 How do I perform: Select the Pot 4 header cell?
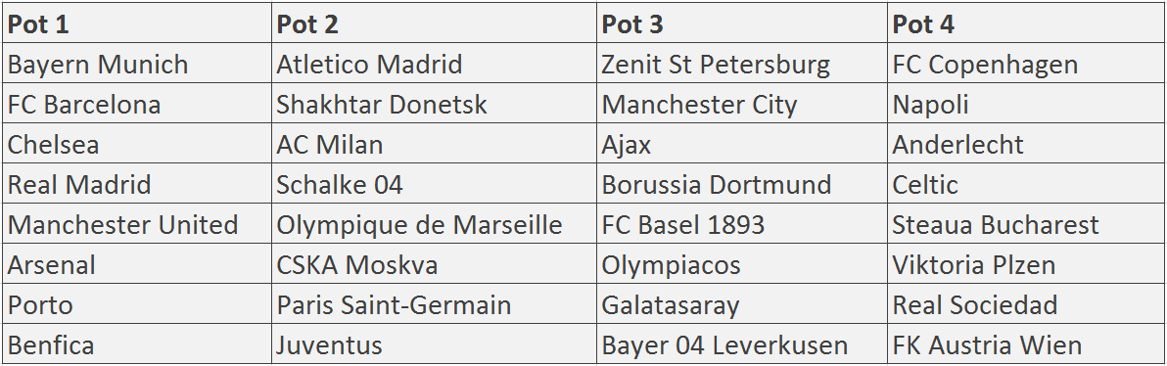[x=1026, y=23]
